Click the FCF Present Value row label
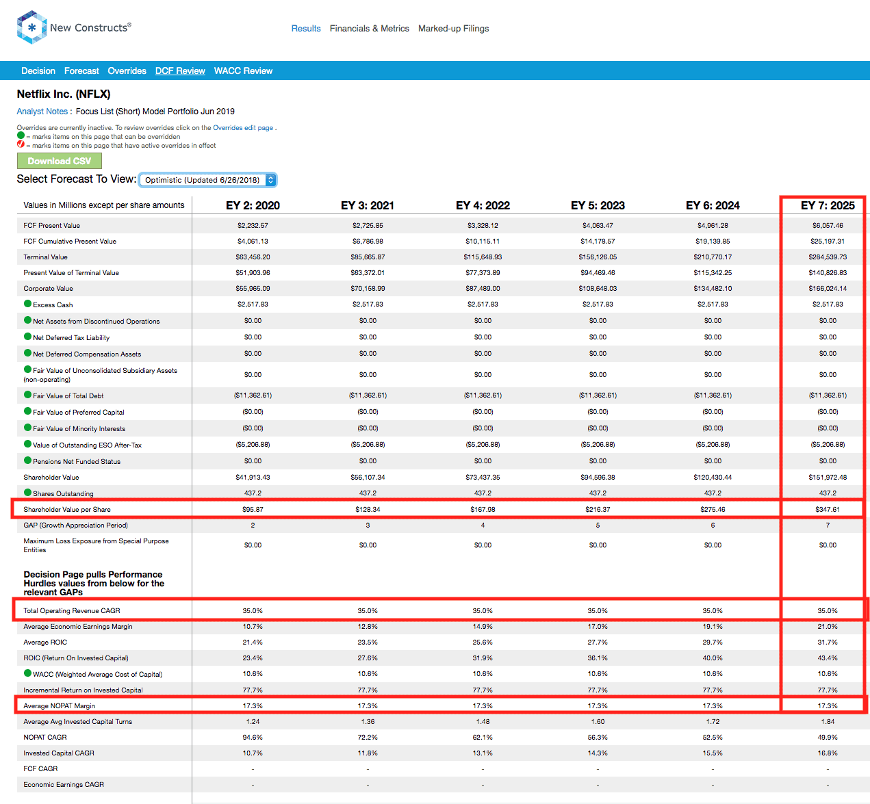 click(52, 226)
